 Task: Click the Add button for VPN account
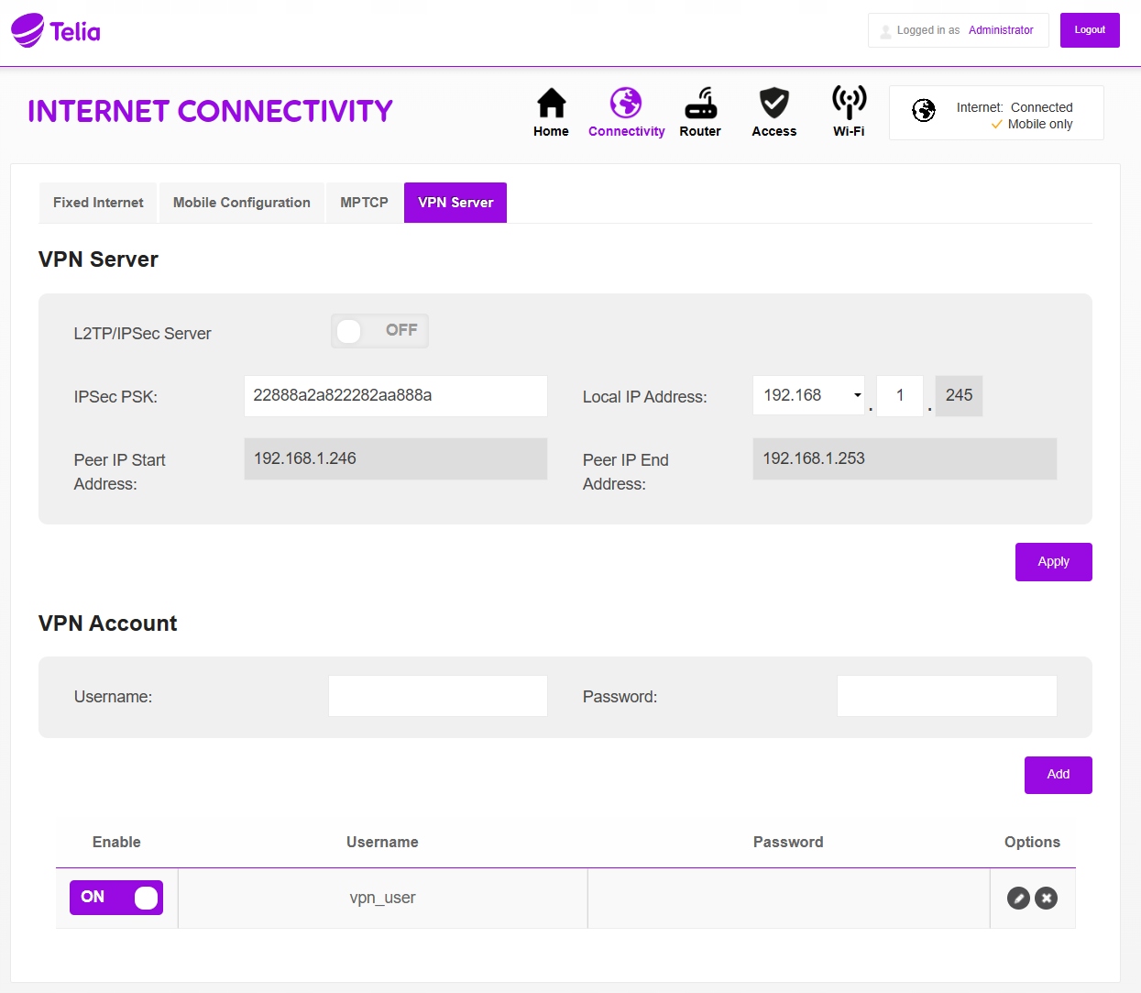[1058, 775]
